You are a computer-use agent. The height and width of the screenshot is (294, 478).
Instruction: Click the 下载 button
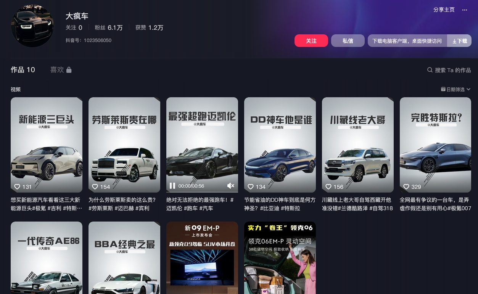(459, 41)
